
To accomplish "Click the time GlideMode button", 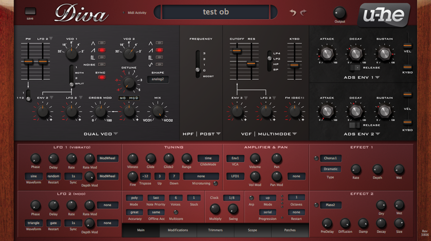I will pyautogui.click(x=208, y=158).
